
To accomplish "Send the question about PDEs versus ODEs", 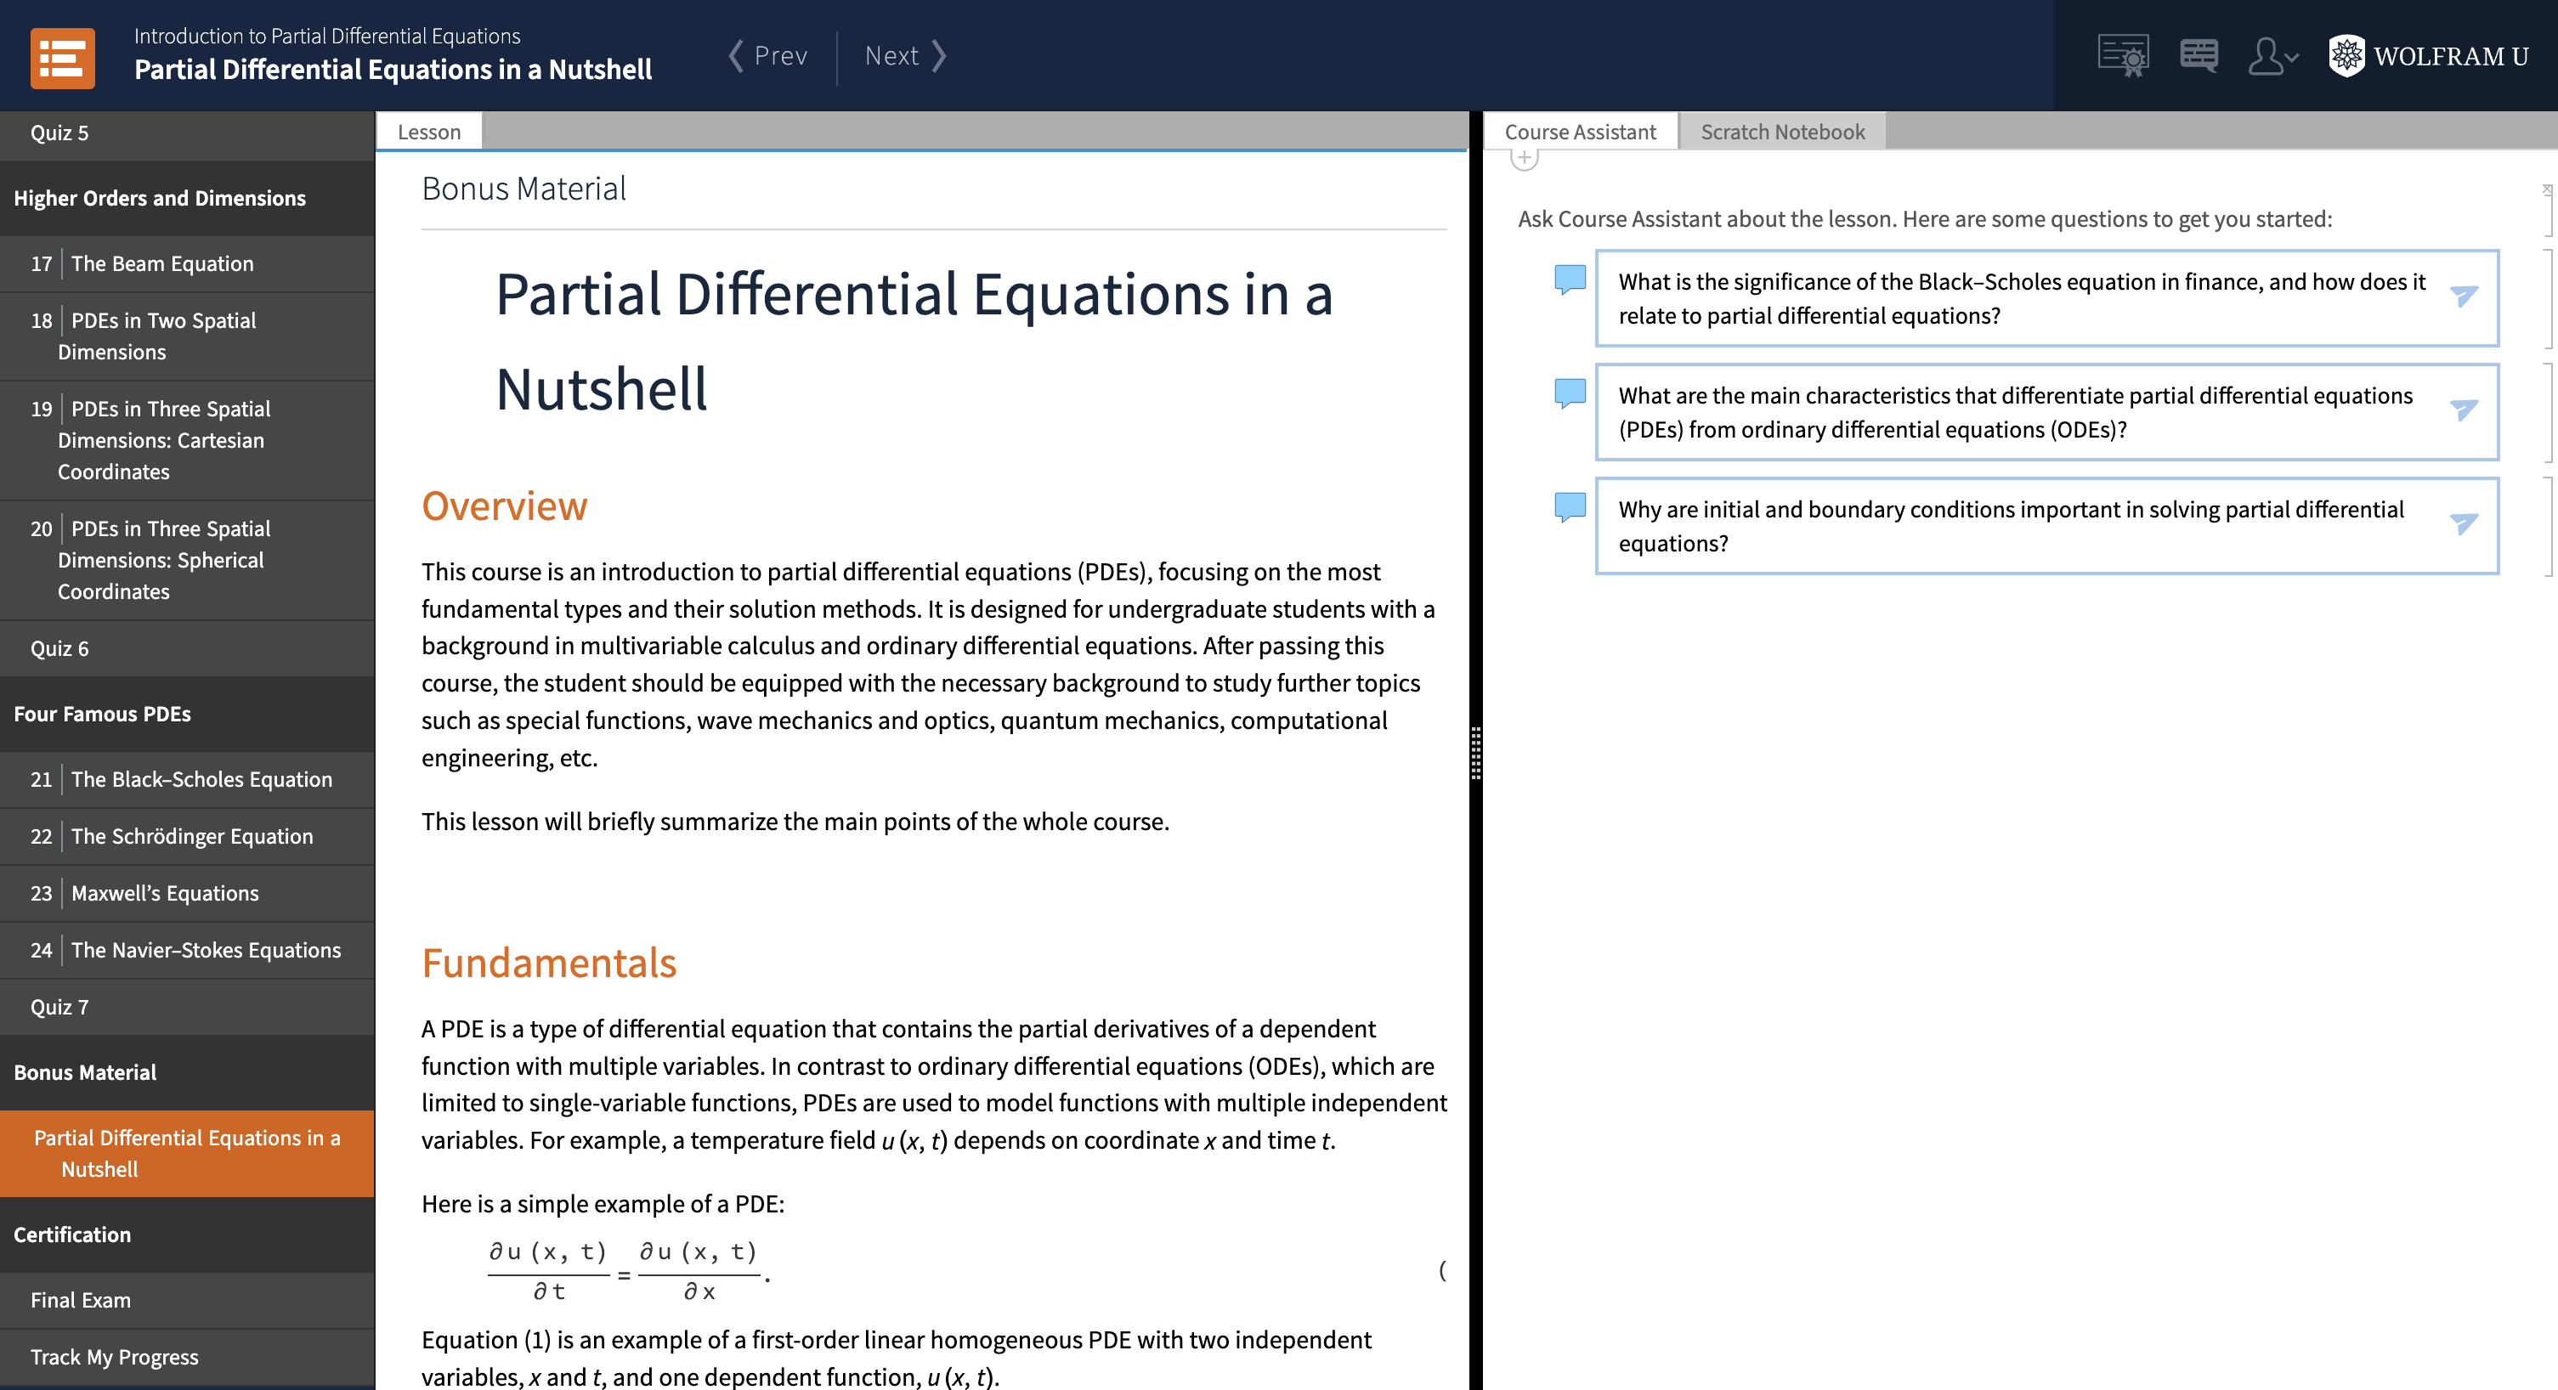I will 2464,408.
